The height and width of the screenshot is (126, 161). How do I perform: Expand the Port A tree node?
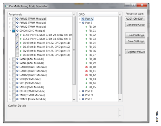point(80,19)
